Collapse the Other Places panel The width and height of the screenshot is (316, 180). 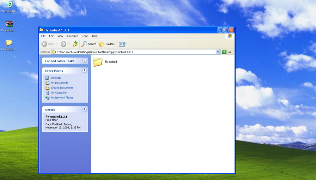click(84, 71)
